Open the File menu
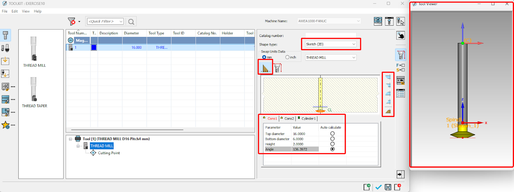514x192 pixels. click(x=4, y=11)
